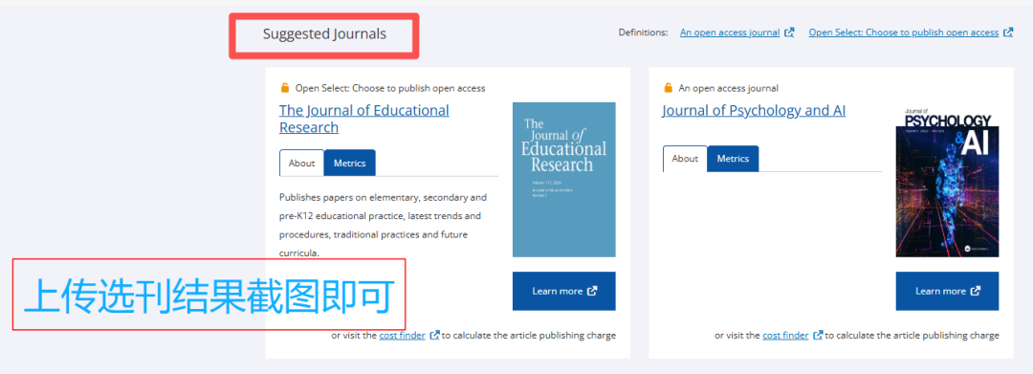Open 'An open access journal' definition link
The height and width of the screenshot is (374, 1033).
(x=730, y=33)
